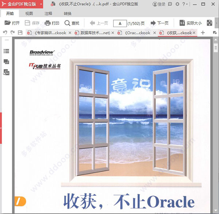The image size is (219, 214).
Task: Click the undo arrow icon
Action: 5,33
